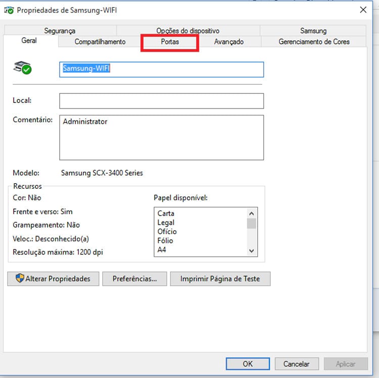Click the printer icon with green checkmark
This screenshot has width=379, height=378.
[x=22, y=68]
